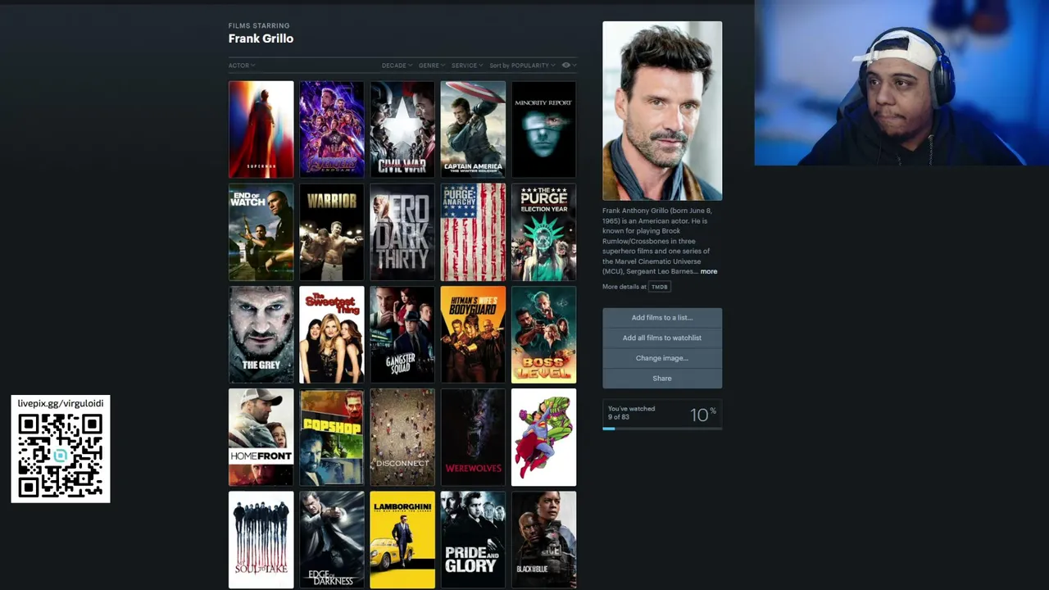Expand the biography with 'more' link
This screenshot has width=1049, height=590.
709,272
